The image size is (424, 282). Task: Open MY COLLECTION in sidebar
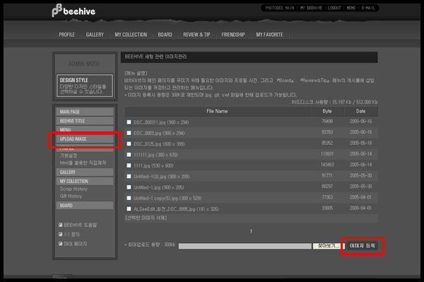85,181
